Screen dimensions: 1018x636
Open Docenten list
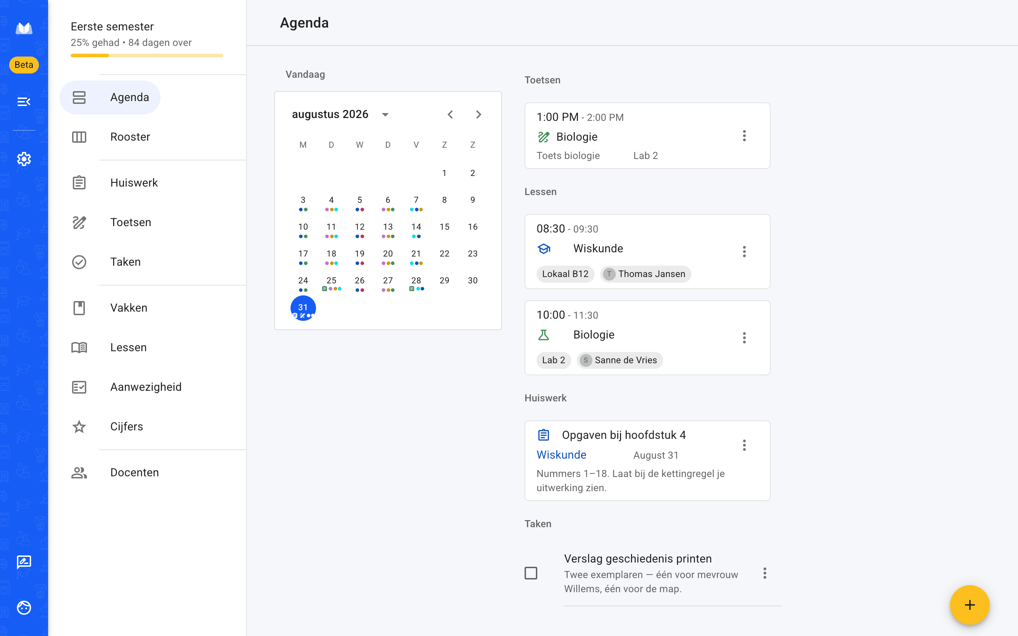134,472
